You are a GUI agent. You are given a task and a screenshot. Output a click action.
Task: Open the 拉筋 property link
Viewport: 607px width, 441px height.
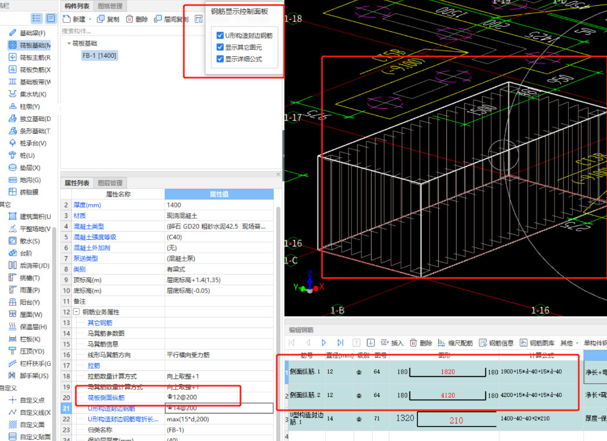pos(94,366)
